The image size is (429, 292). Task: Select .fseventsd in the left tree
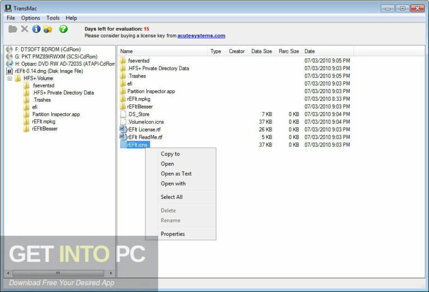pyautogui.click(x=43, y=85)
